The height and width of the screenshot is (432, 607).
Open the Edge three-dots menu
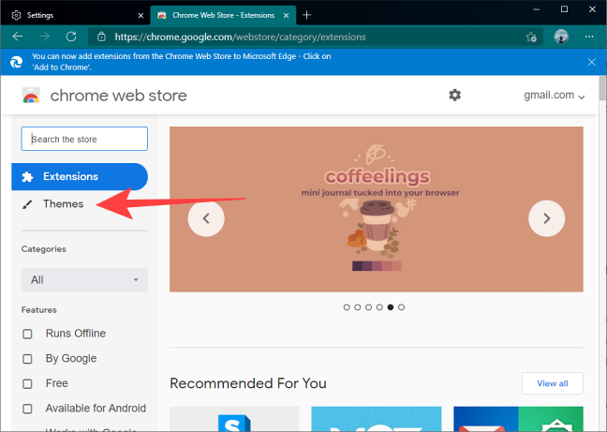click(589, 37)
